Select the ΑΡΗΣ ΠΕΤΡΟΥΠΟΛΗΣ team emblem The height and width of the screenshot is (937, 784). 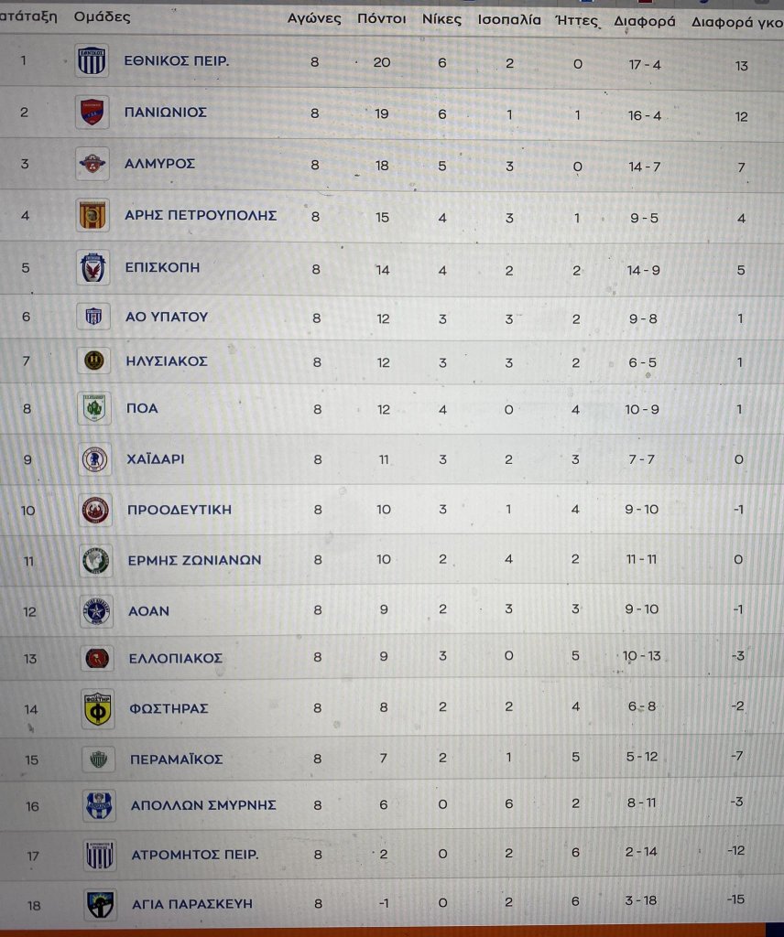pos(93,216)
